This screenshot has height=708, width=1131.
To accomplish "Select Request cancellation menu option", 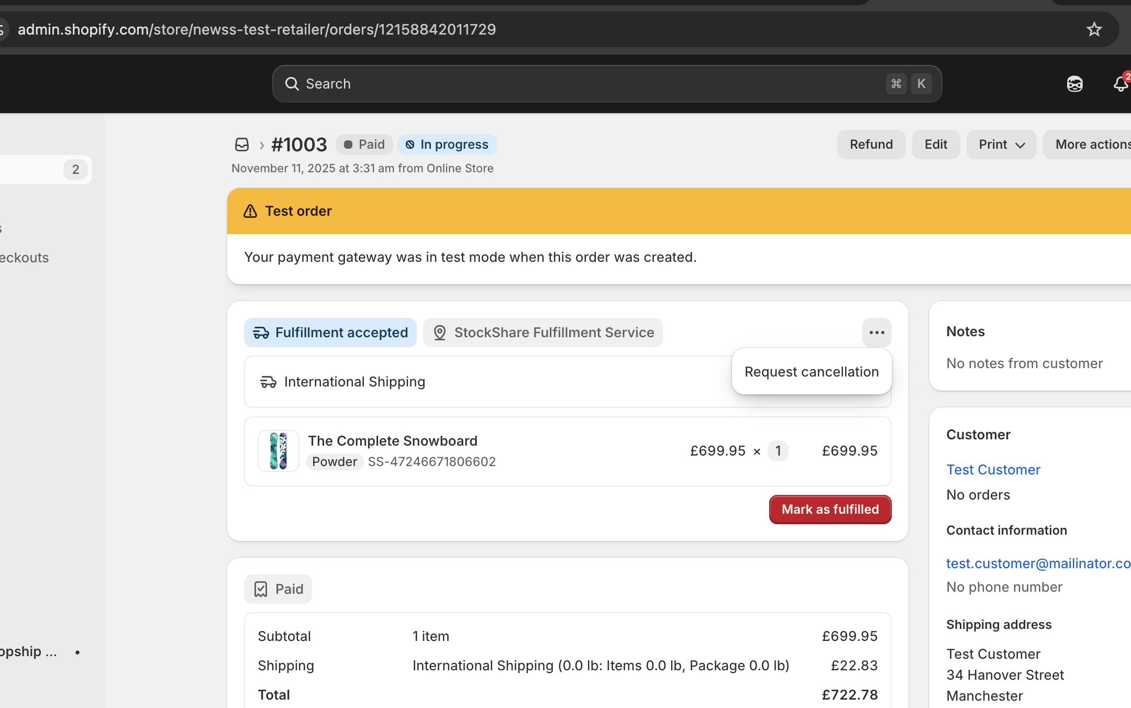I will tap(811, 372).
